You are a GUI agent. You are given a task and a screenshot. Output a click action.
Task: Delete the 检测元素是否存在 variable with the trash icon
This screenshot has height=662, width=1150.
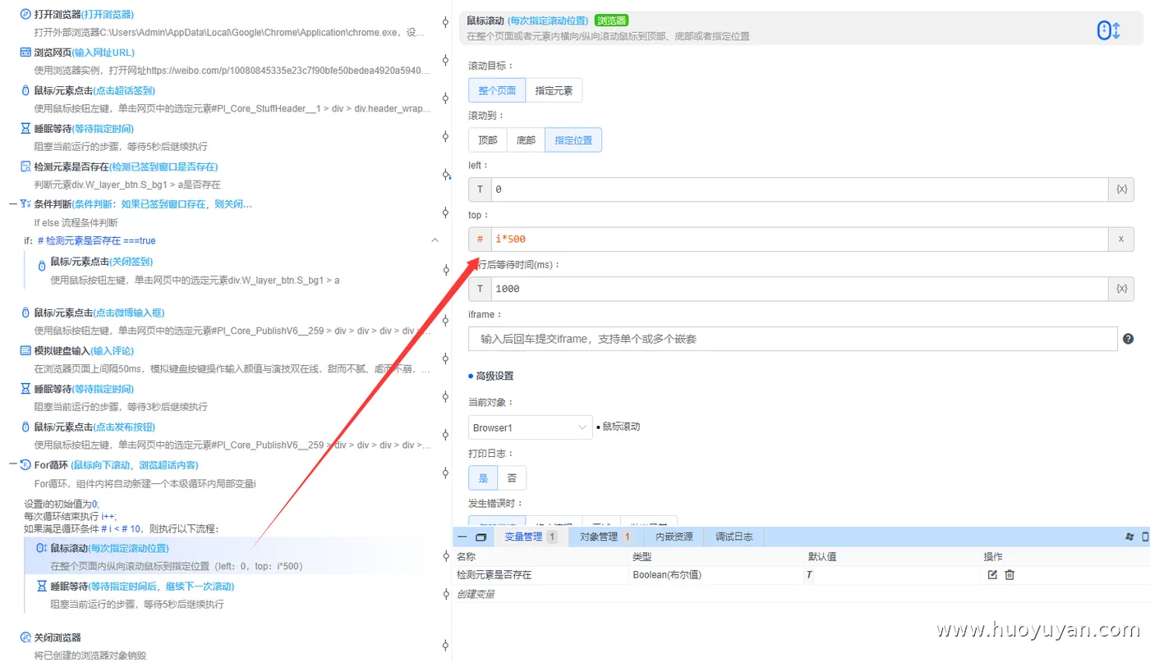tap(1010, 575)
